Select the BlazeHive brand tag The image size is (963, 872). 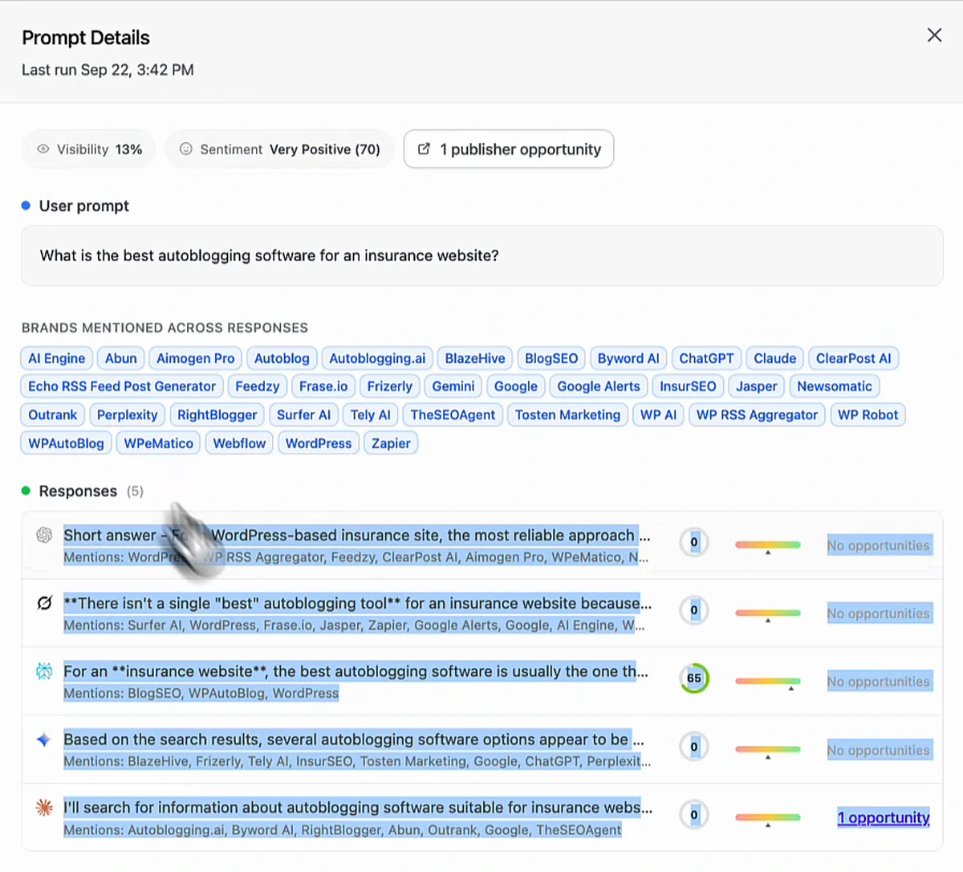pos(475,358)
